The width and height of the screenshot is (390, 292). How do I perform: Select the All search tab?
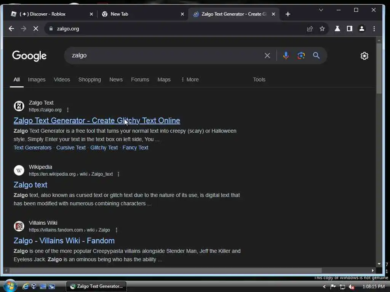point(17,79)
